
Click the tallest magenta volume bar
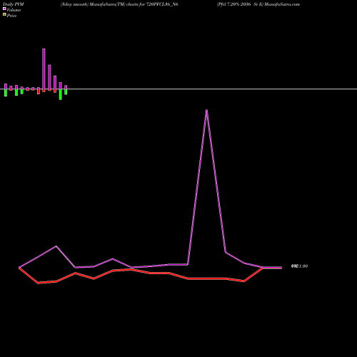tap(44, 69)
